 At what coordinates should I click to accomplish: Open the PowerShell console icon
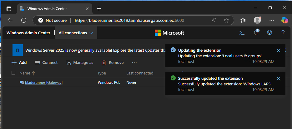click(242, 33)
